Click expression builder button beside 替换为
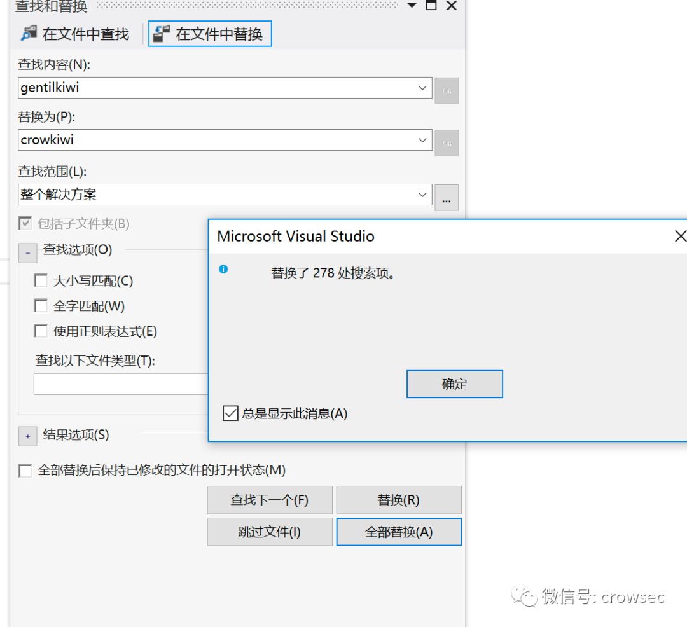Screen dimensions: 687x627 pos(447,142)
